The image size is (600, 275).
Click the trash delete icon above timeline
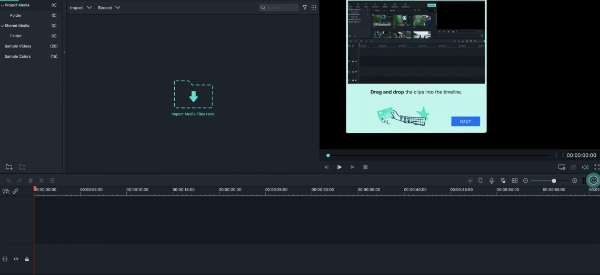pos(31,181)
